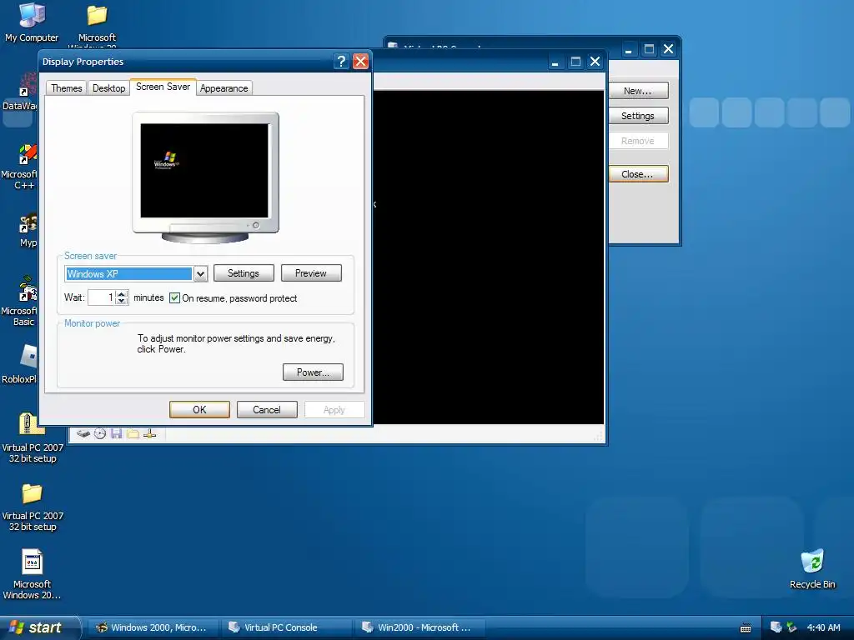
Task: Decrease the Wait minutes spinner
Action: [x=122, y=301]
